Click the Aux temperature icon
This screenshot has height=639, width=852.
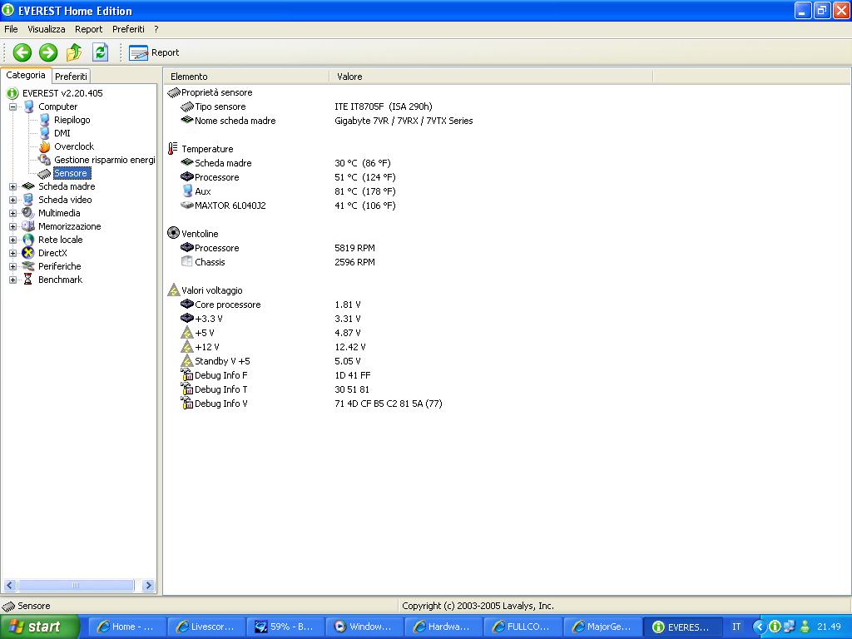[x=187, y=191]
